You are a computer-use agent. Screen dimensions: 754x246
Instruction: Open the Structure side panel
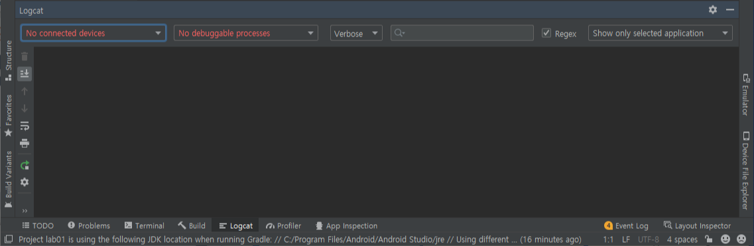coord(8,60)
